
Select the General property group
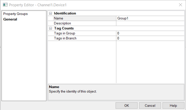(x=10, y=19)
